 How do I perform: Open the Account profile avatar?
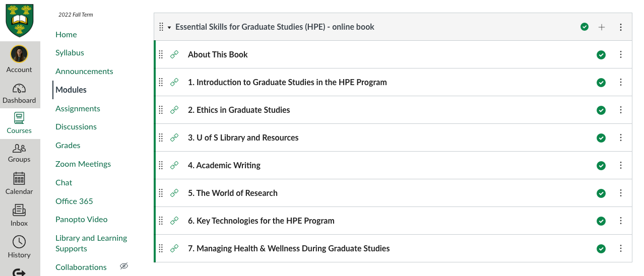point(19,54)
